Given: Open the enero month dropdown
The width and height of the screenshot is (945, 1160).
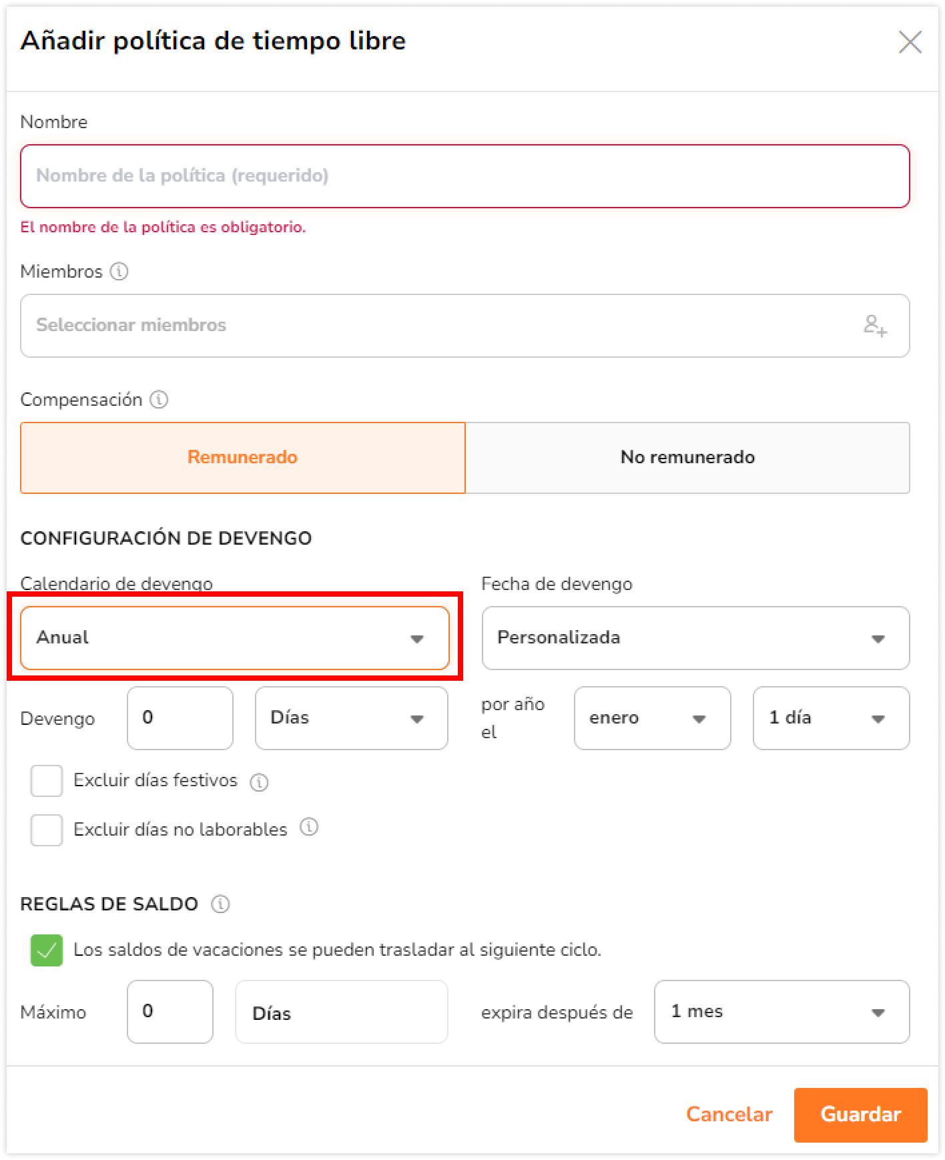Looking at the screenshot, I should 652,718.
